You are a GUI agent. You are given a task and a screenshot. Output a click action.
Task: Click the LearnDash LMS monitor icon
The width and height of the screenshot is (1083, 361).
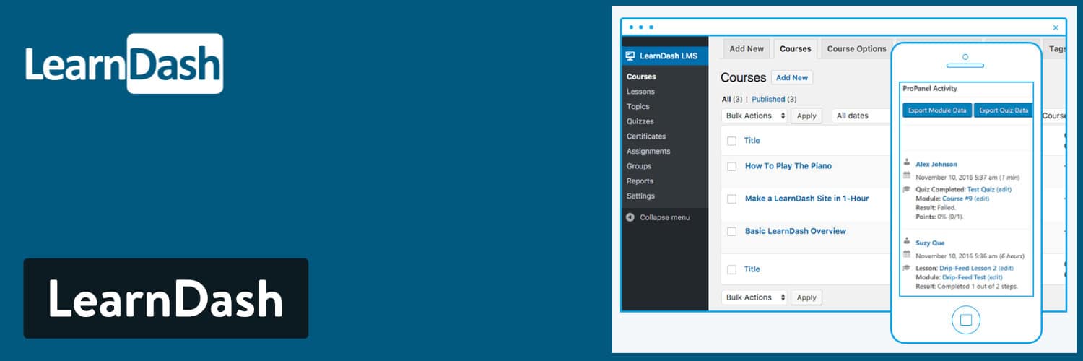[x=630, y=56]
